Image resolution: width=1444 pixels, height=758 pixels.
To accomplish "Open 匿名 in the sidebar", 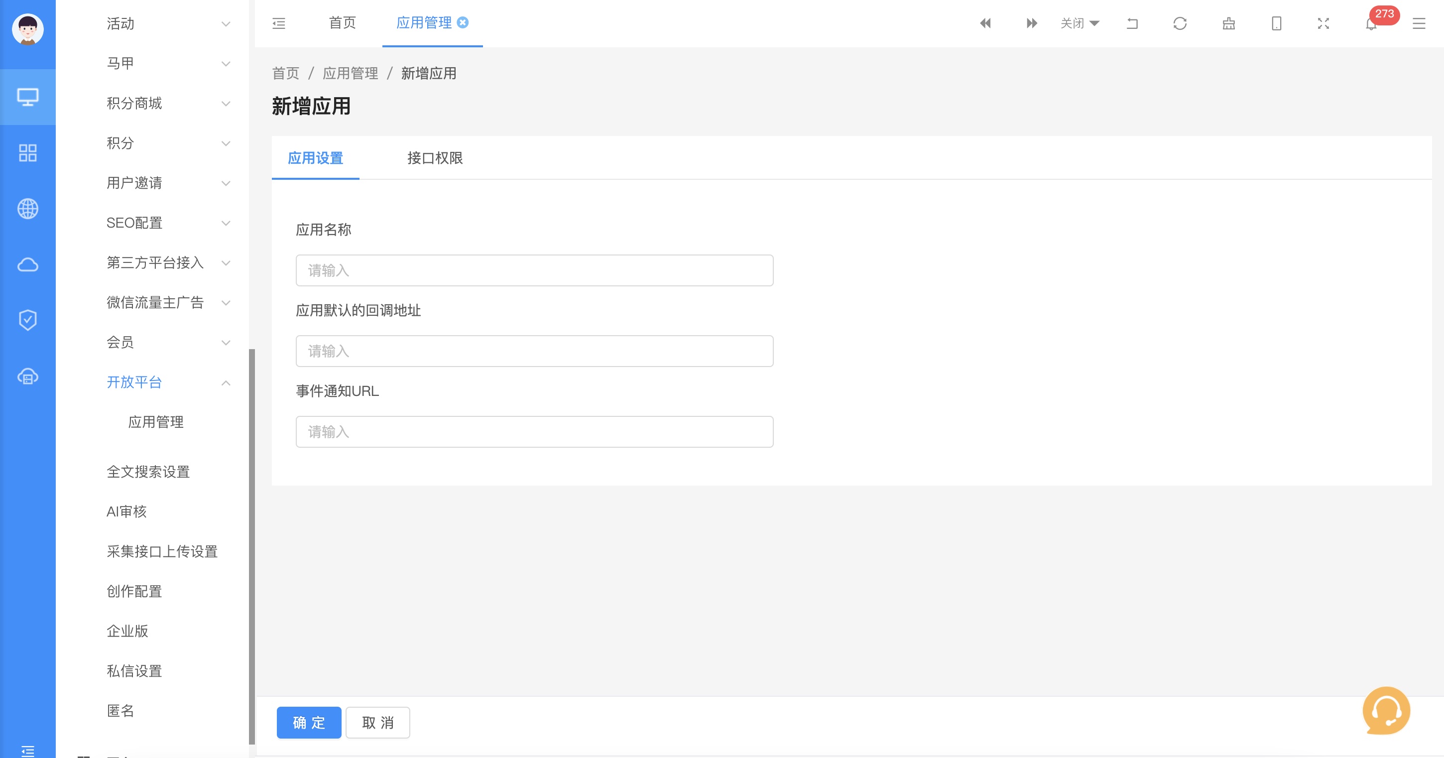I will [x=120, y=710].
